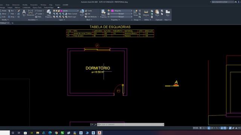Open the Window menu
This screenshot has width=241, height=135.
[x=43, y=5]
